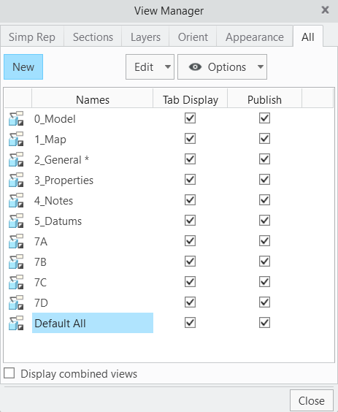338x412 pixels.
Task: Select the 3_Properties view name
Action: point(64,180)
